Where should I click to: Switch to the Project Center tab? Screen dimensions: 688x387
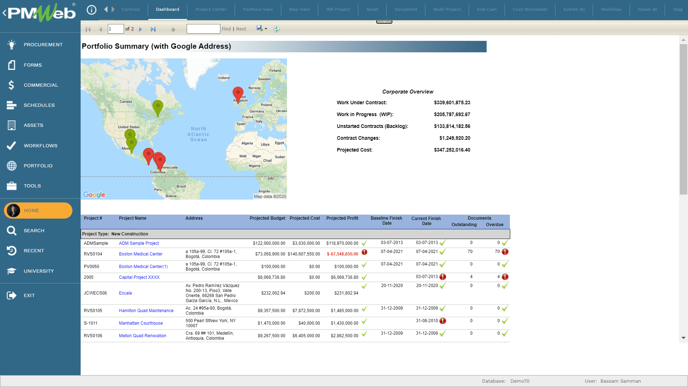point(211,9)
